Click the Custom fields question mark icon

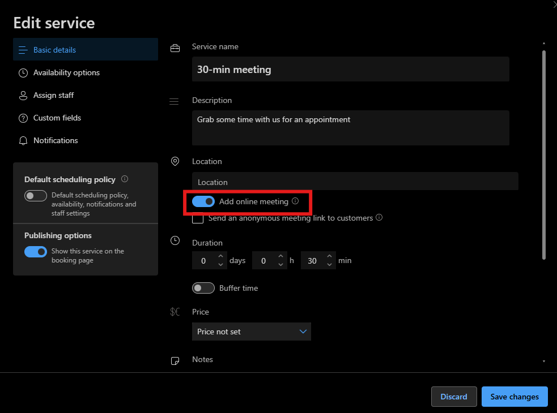pyautogui.click(x=23, y=118)
